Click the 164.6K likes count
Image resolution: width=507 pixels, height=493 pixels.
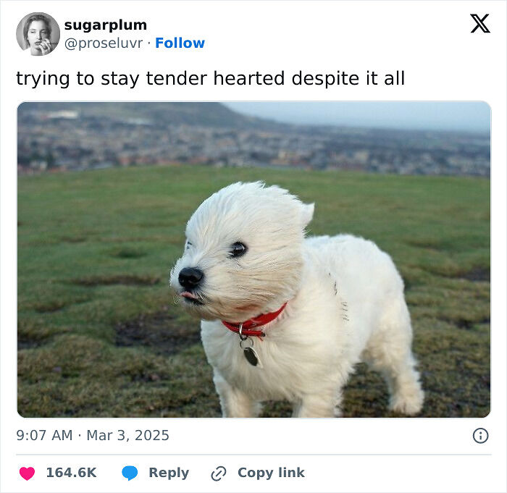pyautogui.click(x=72, y=473)
